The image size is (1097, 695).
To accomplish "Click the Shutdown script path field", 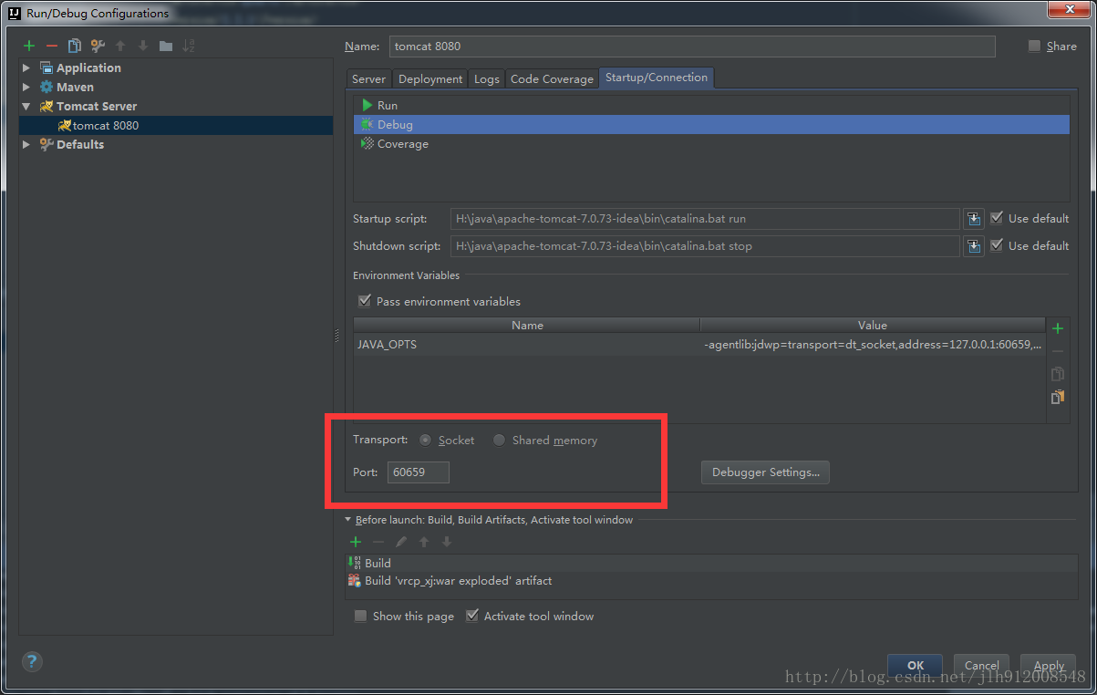I will coord(705,246).
